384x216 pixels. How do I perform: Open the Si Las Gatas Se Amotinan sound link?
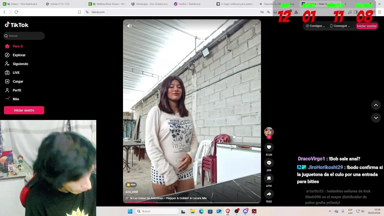click(x=166, y=198)
